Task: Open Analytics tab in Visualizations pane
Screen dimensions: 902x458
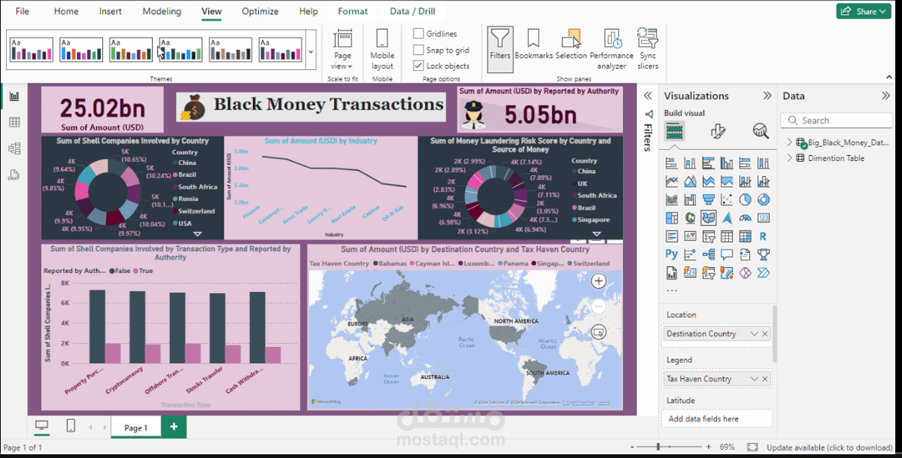Action: [x=760, y=131]
